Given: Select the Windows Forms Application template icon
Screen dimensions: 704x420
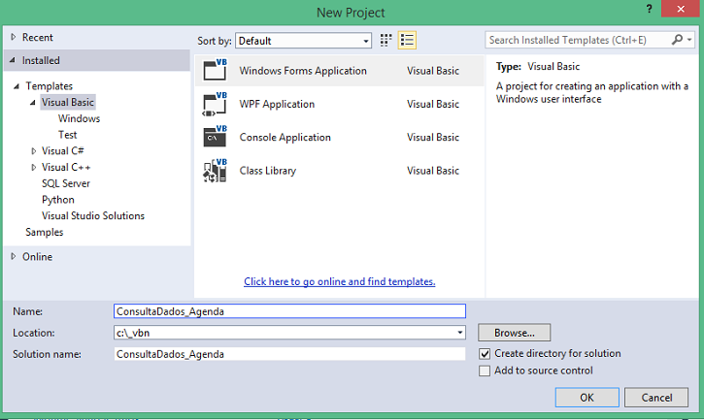Looking at the screenshot, I should coord(215,70).
